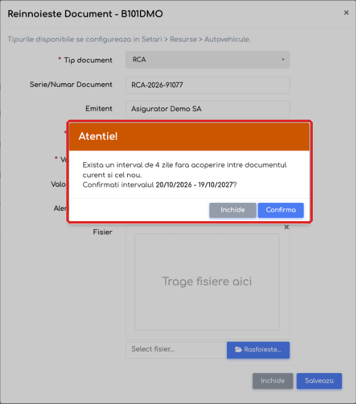356x404 pixels.
Task: Click the Emitent input field
Action: click(208, 109)
